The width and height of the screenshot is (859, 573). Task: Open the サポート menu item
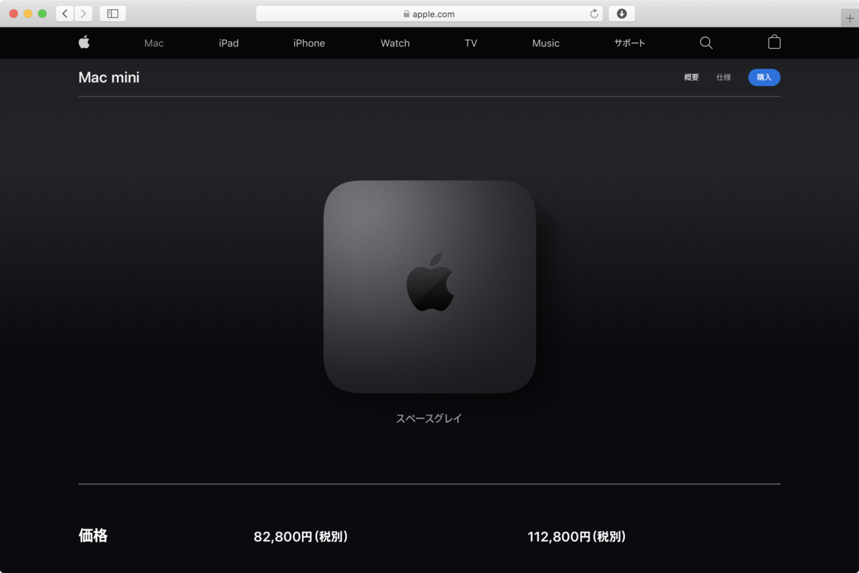(630, 43)
